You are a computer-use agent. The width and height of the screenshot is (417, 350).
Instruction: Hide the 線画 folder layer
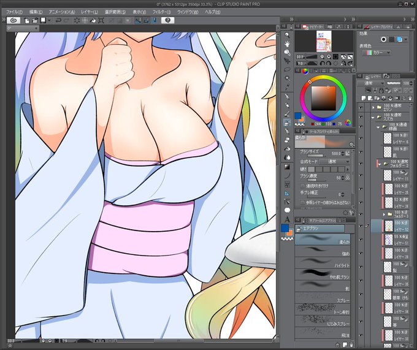[361, 126]
